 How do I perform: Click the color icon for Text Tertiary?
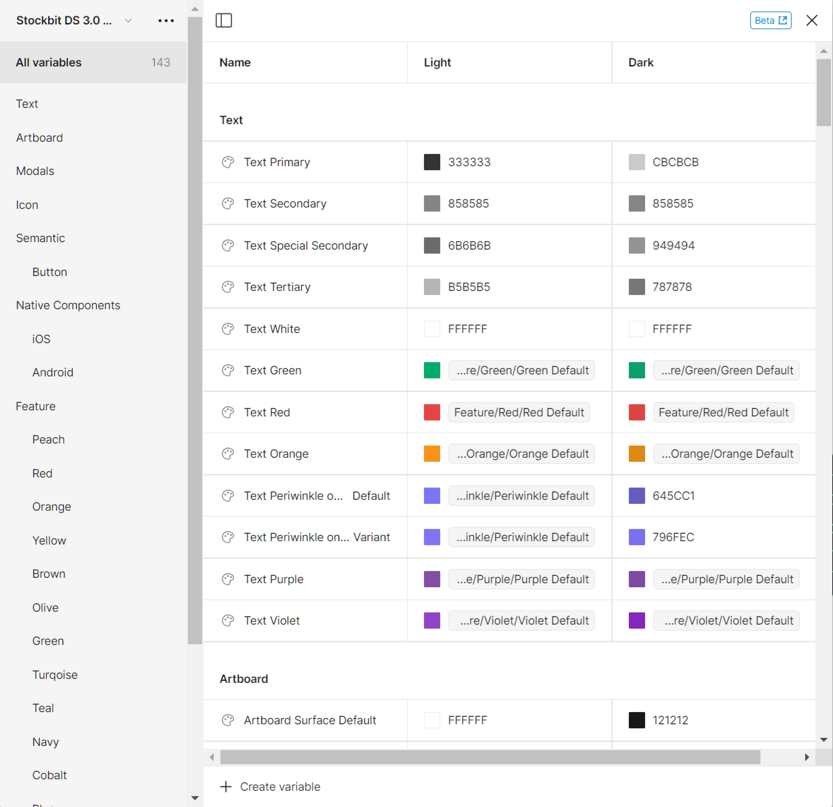(228, 287)
